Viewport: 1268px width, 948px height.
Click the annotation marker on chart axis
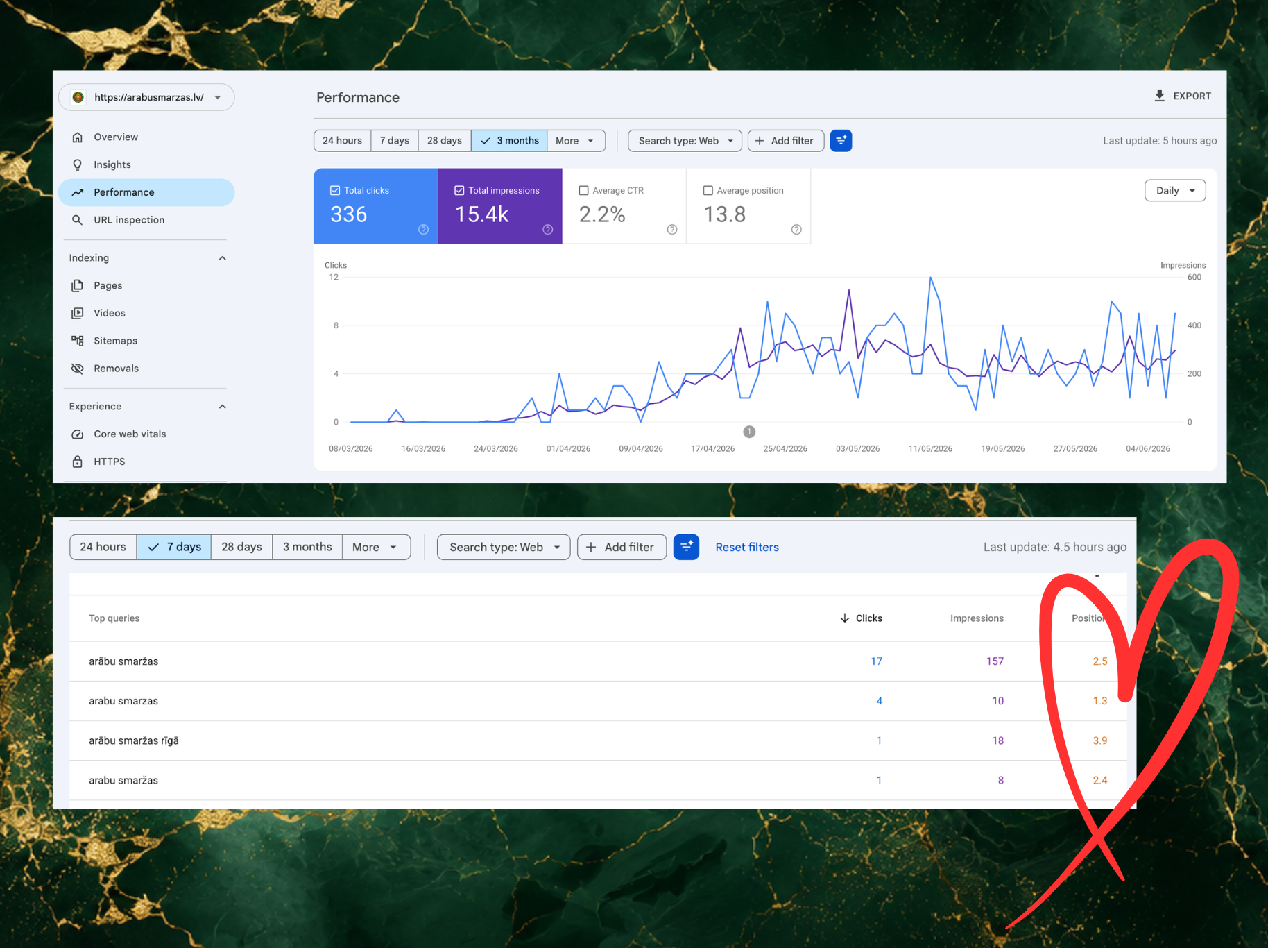tap(749, 432)
